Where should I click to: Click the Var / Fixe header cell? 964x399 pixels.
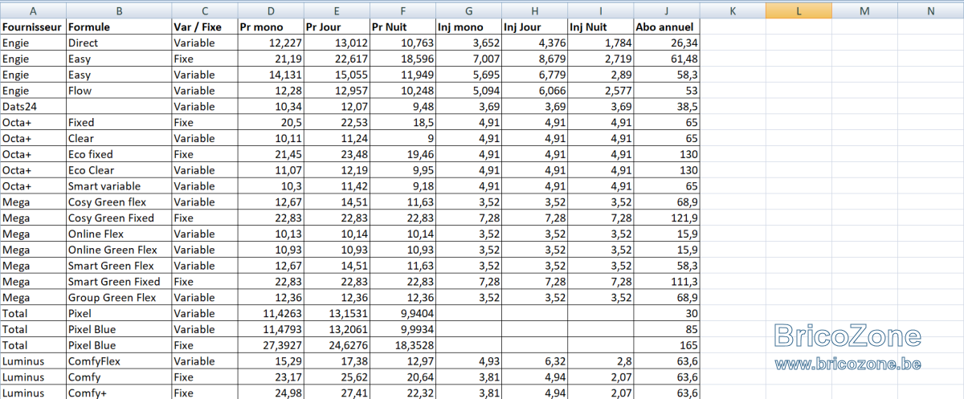tap(205, 26)
